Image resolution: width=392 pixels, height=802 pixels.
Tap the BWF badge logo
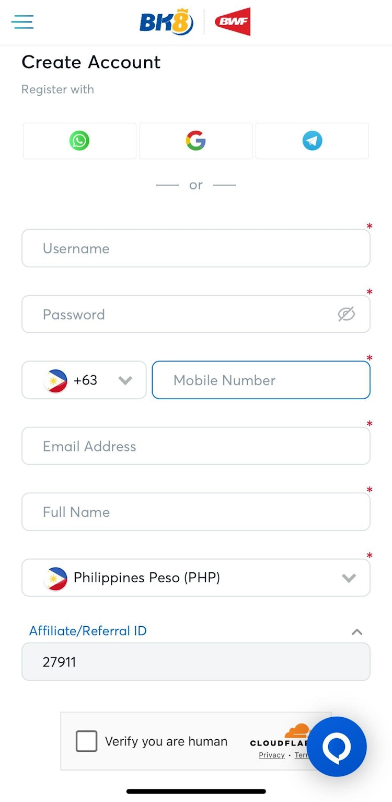pyautogui.click(x=233, y=22)
